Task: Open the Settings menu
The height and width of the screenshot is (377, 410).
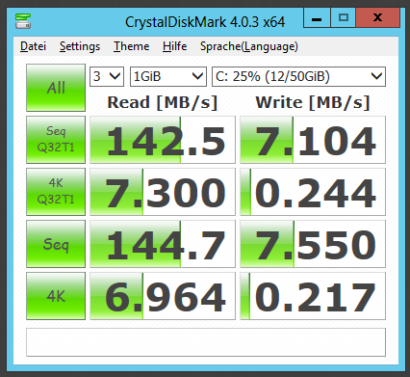Action: coord(80,46)
